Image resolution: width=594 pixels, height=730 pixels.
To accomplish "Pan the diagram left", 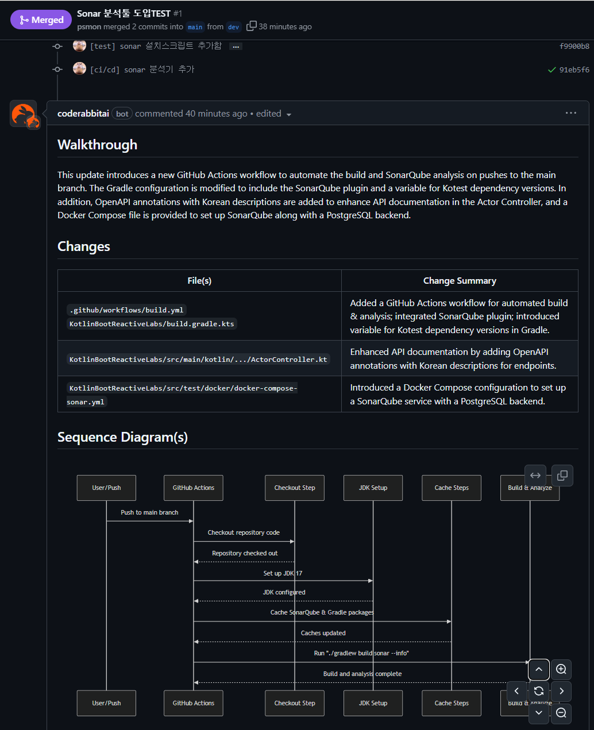I will point(517,692).
